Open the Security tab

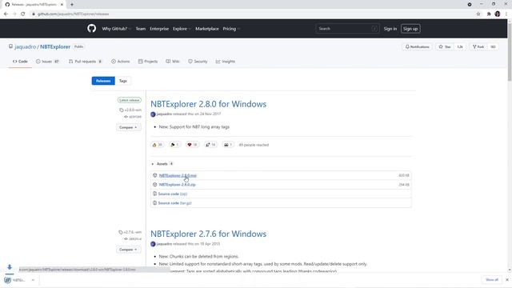click(198, 62)
